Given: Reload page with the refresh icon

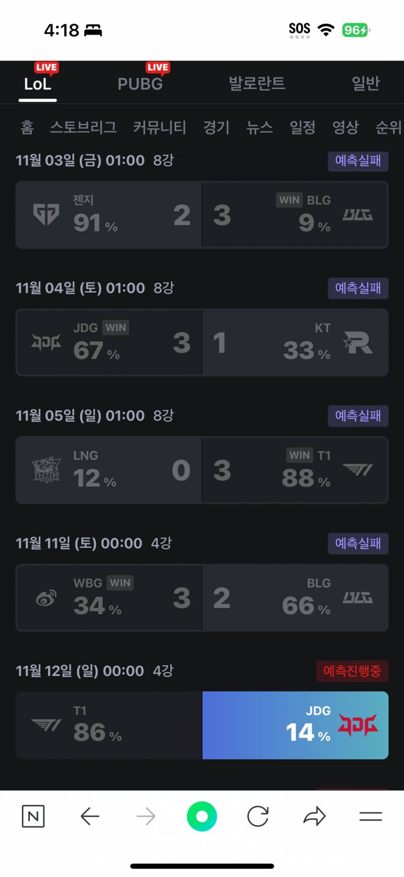Looking at the screenshot, I should tap(258, 816).
